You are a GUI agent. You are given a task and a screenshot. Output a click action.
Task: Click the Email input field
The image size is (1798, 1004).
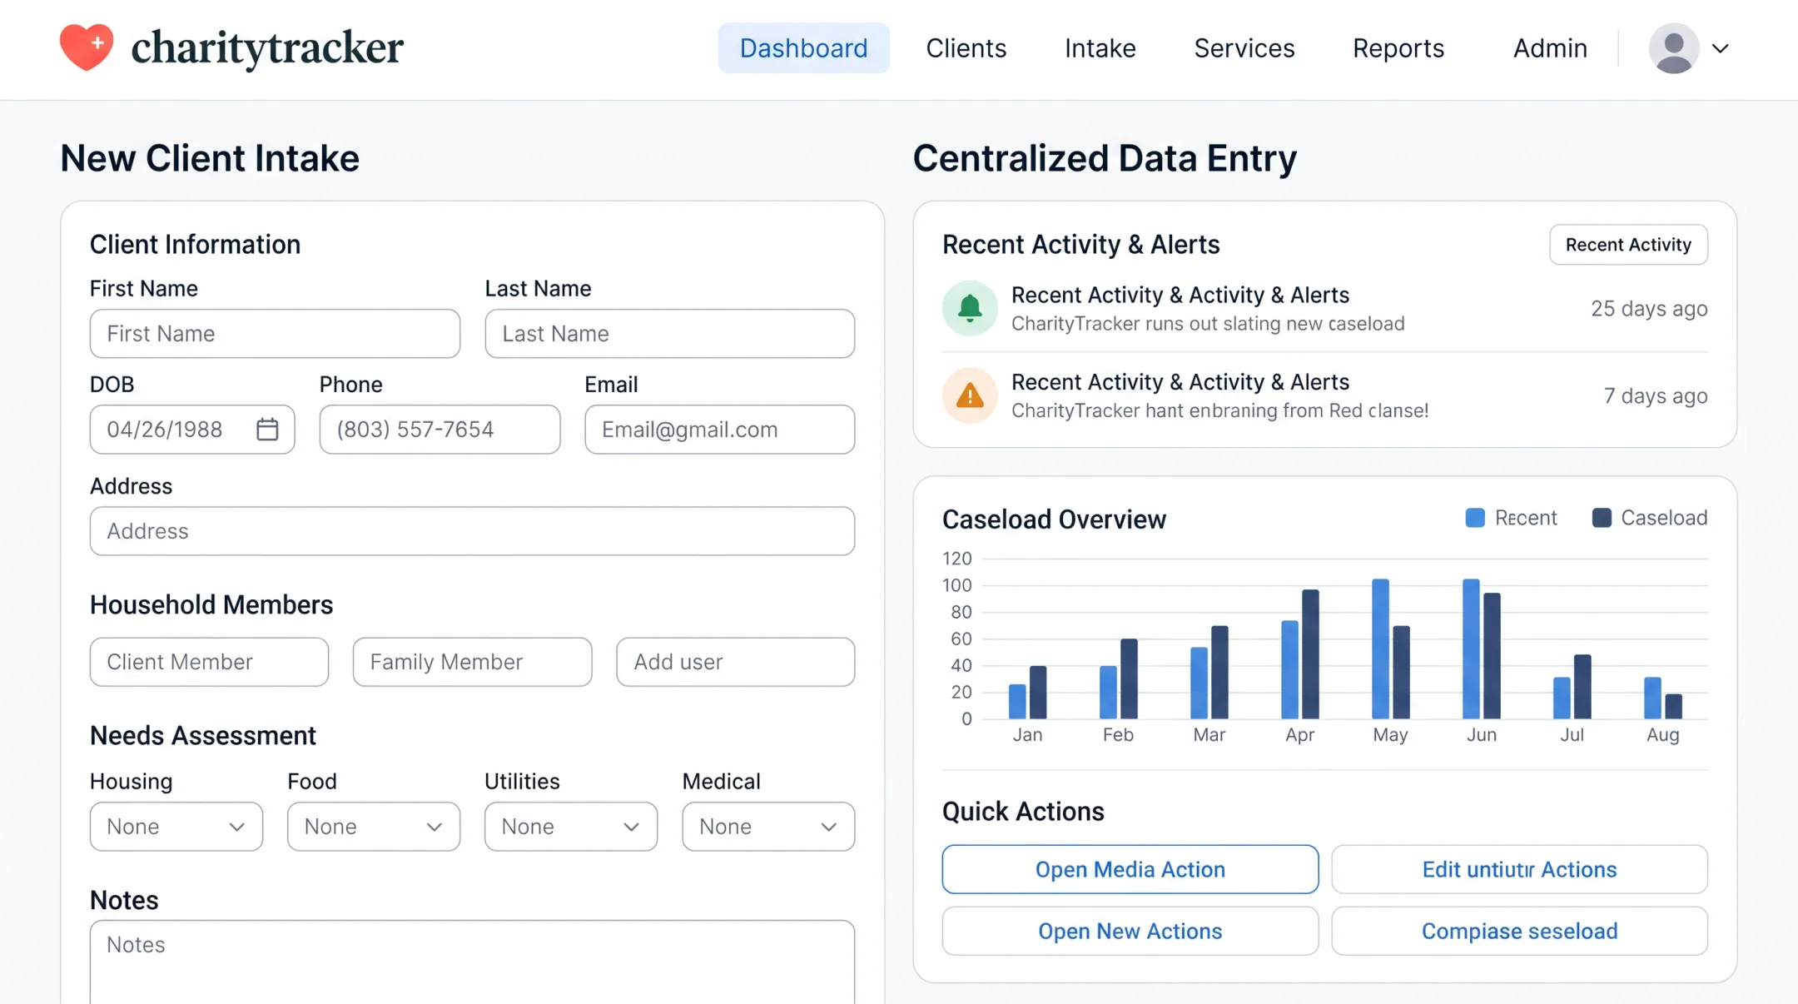click(x=720, y=430)
